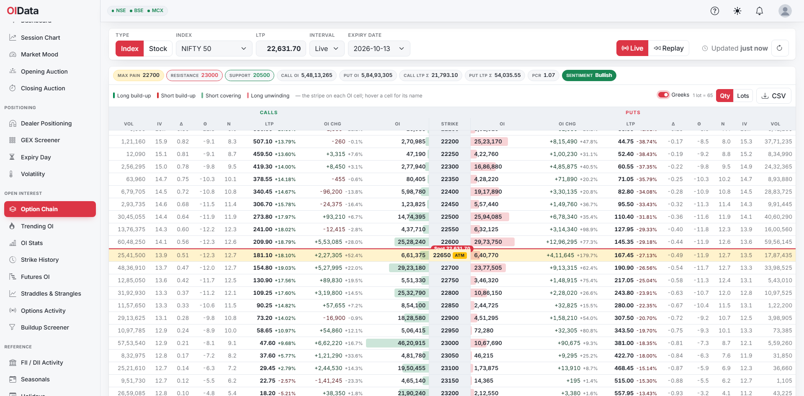Image resolution: width=804 pixels, height=396 pixels.
Task: Open the NIFTY 50 index dropdown
Action: pos(214,49)
